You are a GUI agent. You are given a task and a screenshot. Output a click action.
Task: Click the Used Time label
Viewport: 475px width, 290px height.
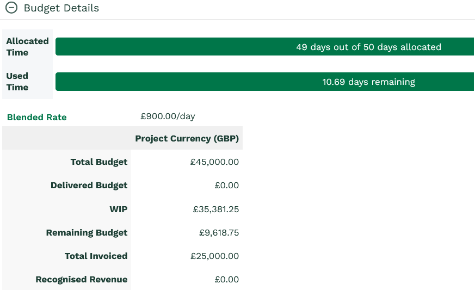[x=17, y=82]
